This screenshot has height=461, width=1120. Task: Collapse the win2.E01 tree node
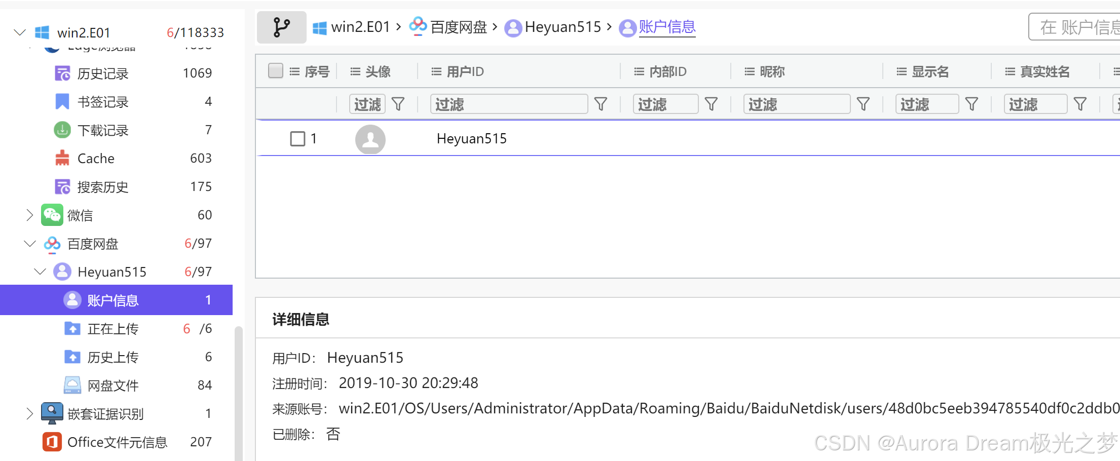[x=20, y=32]
